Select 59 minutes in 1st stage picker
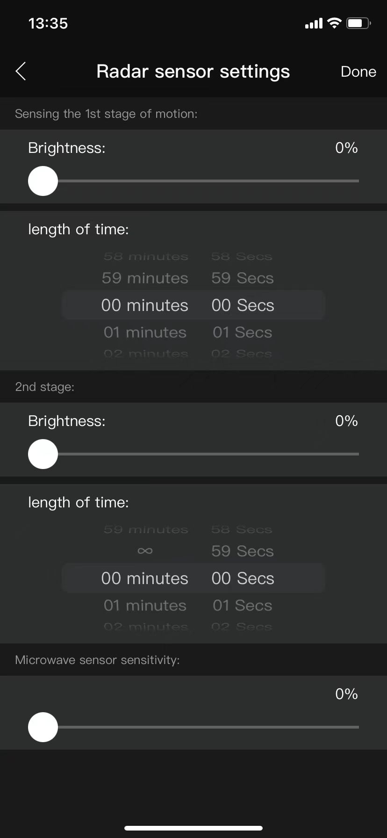Viewport: 387px width, 838px height. click(x=145, y=278)
